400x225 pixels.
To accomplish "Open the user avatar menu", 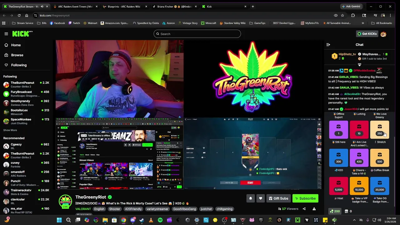I will 383,34.
